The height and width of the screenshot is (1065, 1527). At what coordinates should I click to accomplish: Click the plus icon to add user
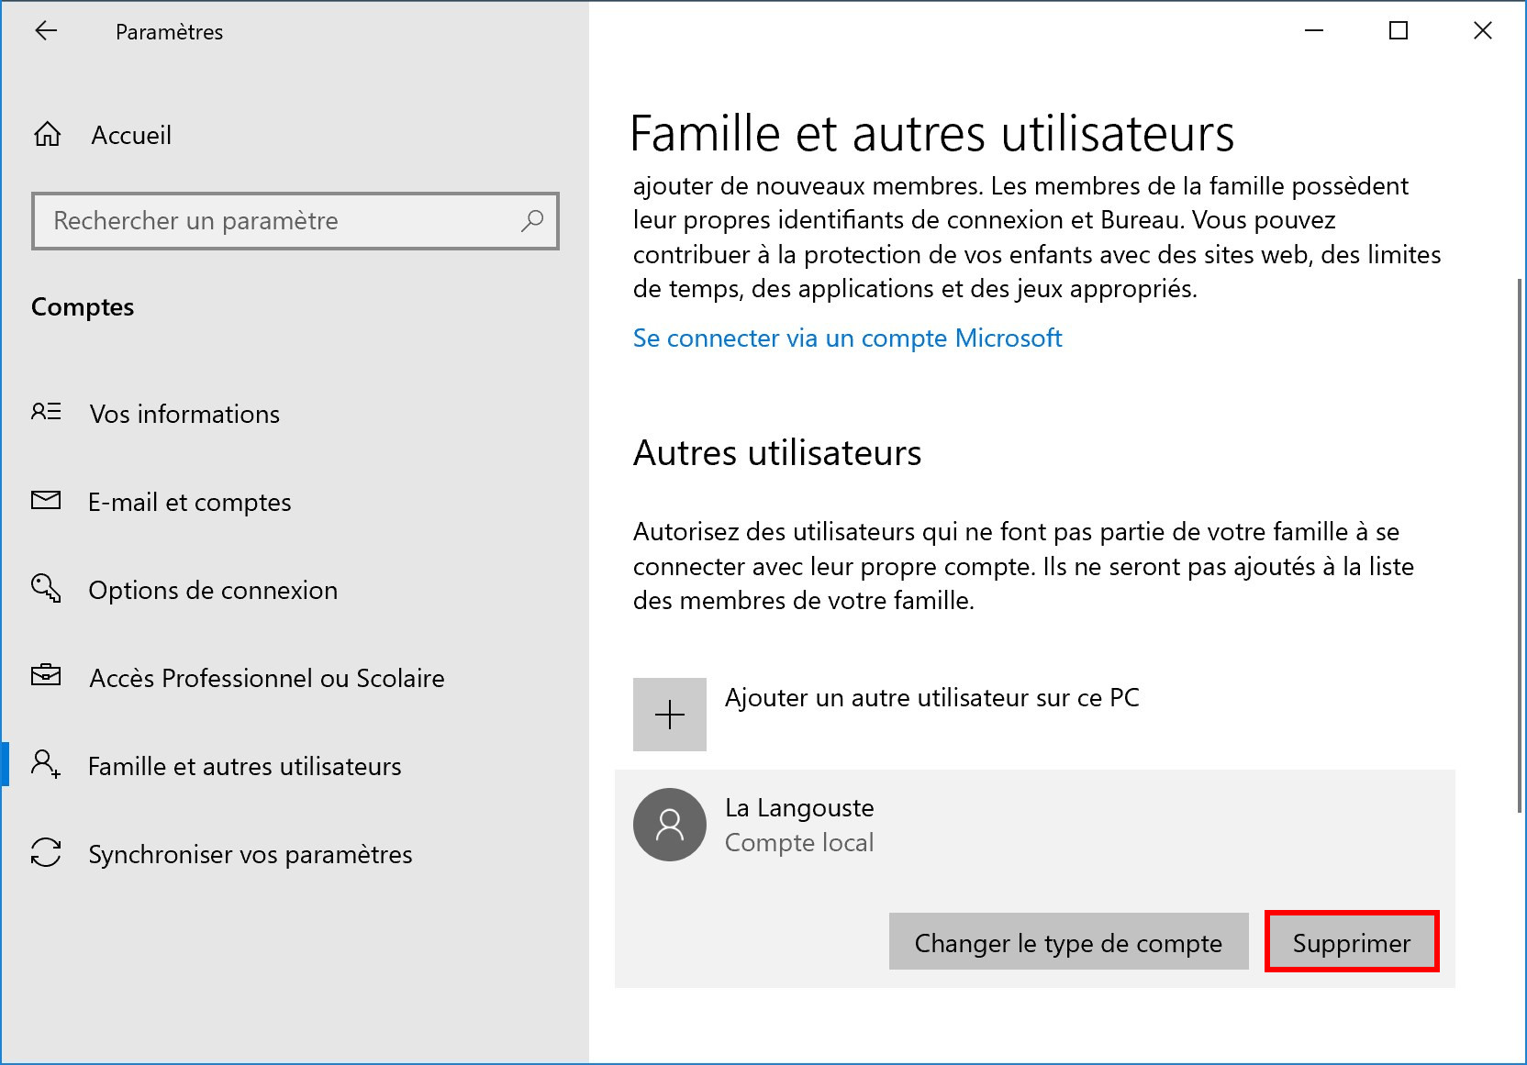point(670,715)
